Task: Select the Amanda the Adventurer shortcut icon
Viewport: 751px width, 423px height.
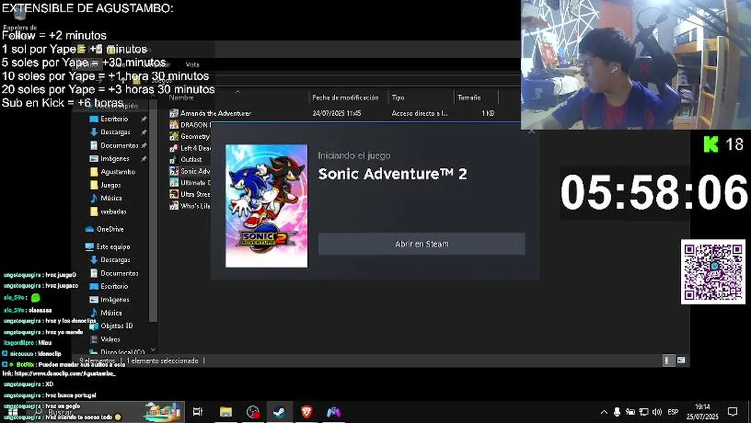Action: coord(173,113)
